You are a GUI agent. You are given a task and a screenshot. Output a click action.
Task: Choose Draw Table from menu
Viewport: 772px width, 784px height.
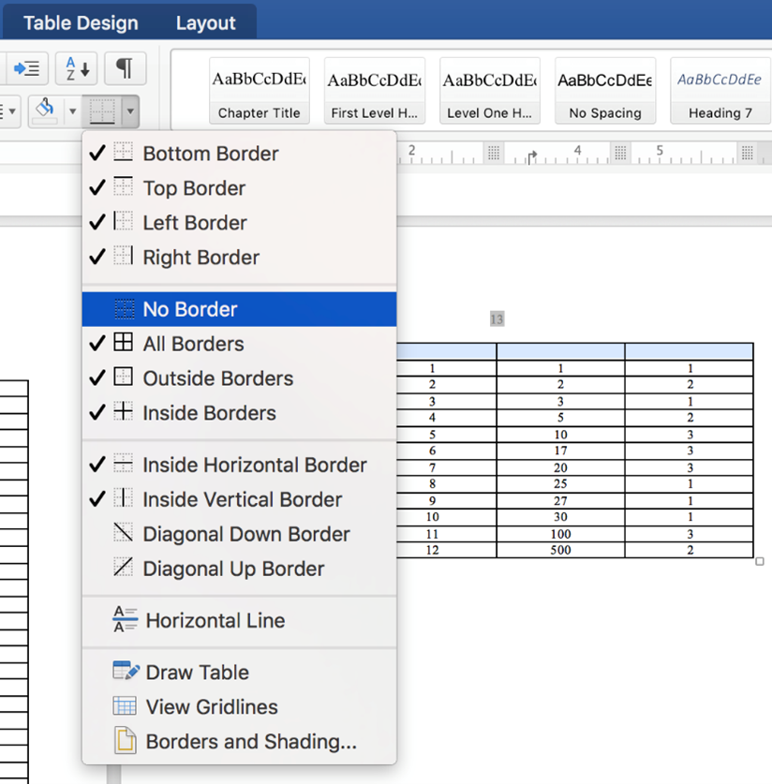pyautogui.click(x=239, y=672)
